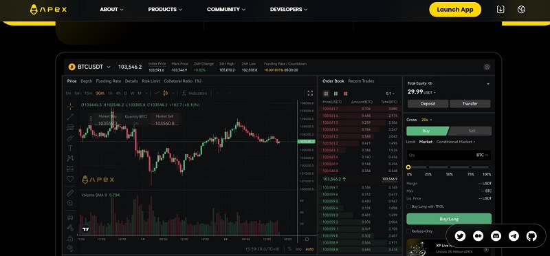Show asks-only order book view icon
This screenshot has width=550, height=256.
346,94
